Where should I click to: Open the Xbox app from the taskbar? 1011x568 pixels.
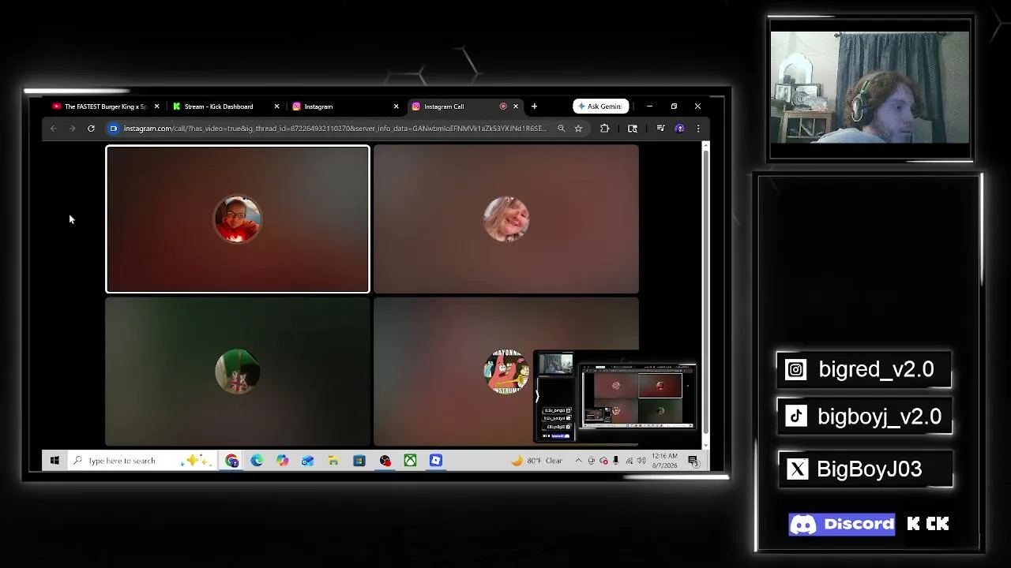point(410,461)
